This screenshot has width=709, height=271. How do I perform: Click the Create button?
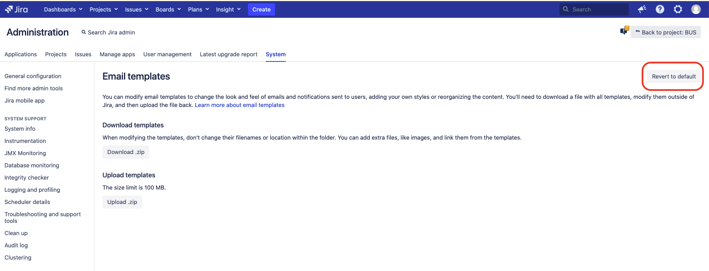point(261,9)
